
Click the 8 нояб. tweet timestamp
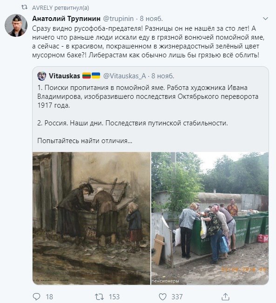151,19
